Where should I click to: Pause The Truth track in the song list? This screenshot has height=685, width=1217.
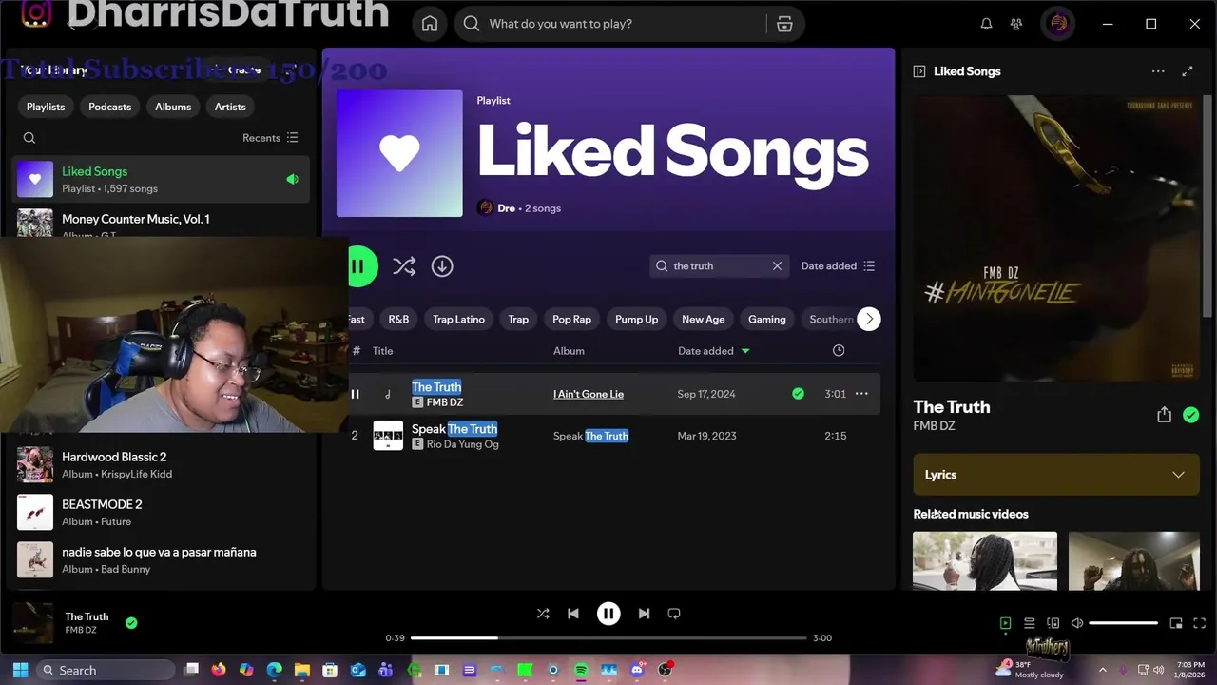point(355,394)
